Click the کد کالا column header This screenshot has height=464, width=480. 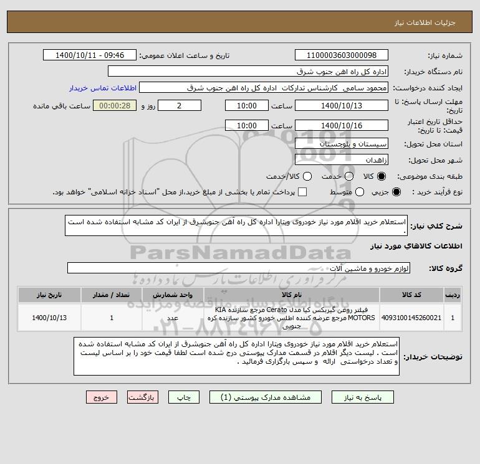point(411,295)
